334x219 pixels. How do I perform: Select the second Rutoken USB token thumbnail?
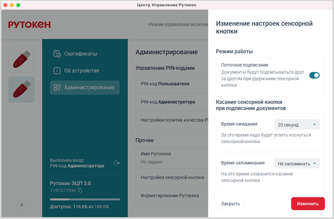[21, 89]
